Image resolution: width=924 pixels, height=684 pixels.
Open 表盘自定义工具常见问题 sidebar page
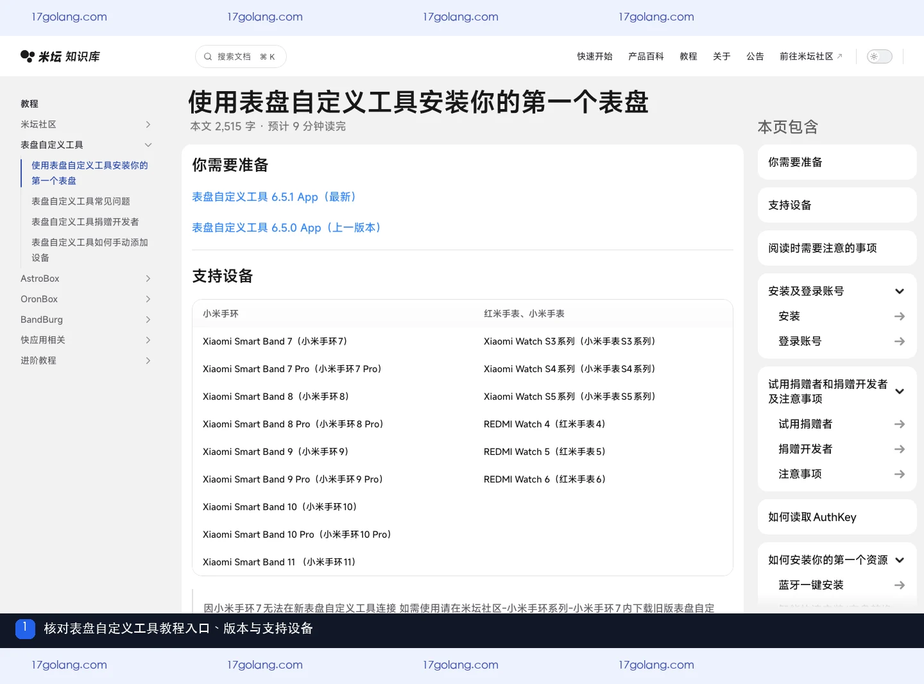coord(81,201)
